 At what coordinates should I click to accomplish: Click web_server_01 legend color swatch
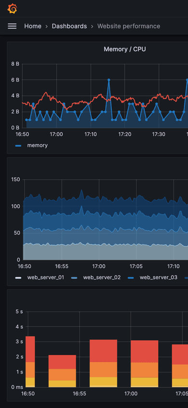click(18, 278)
